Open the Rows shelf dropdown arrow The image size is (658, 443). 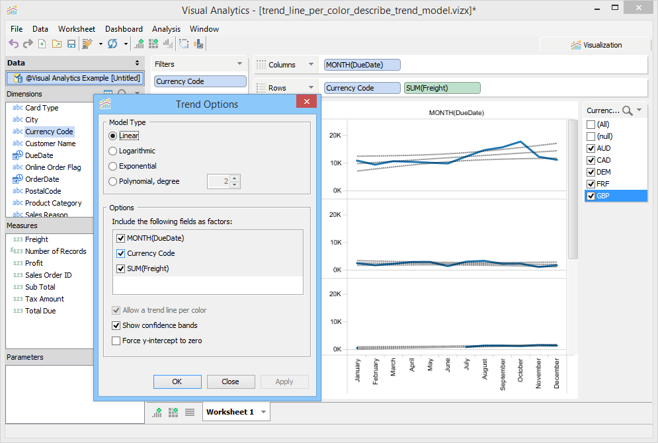311,87
